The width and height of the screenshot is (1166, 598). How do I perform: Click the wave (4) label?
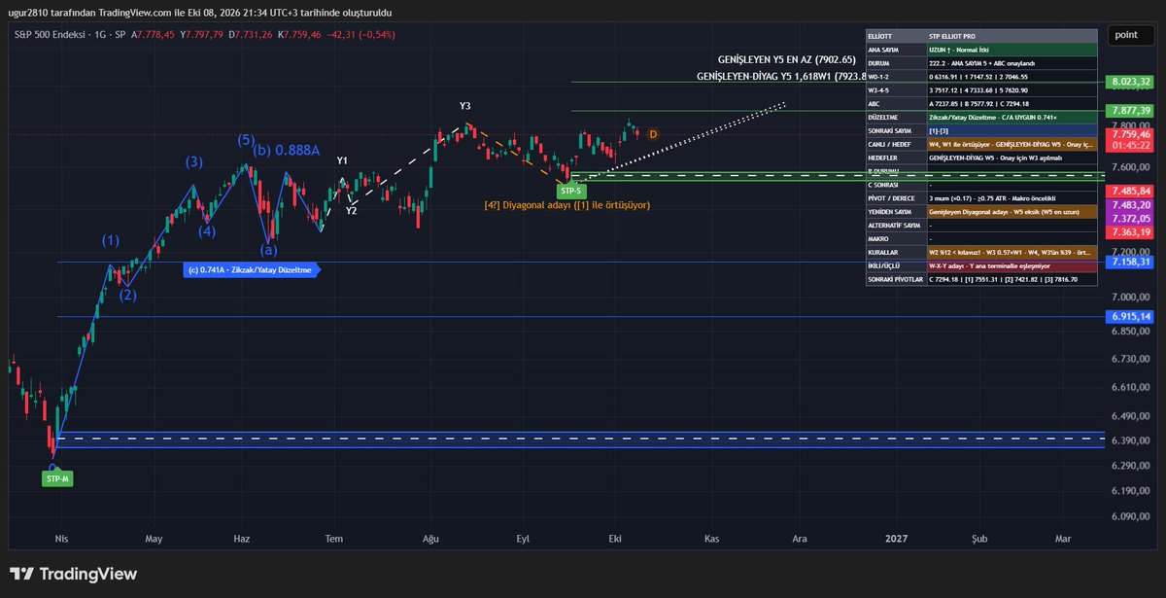[208, 230]
